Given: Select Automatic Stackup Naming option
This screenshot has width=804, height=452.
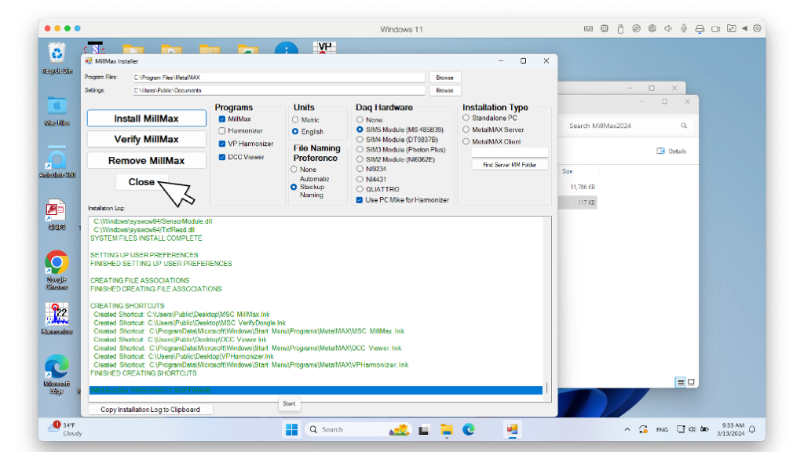Looking at the screenshot, I should pyautogui.click(x=294, y=187).
